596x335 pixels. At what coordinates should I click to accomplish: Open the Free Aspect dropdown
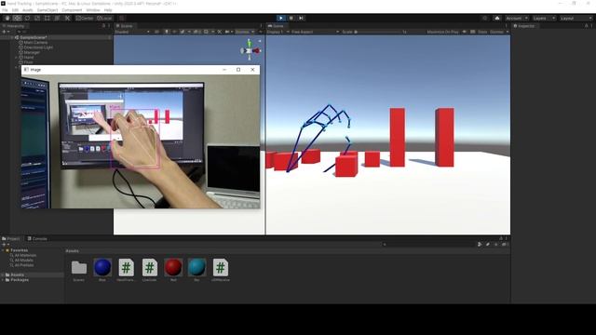(x=315, y=32)
